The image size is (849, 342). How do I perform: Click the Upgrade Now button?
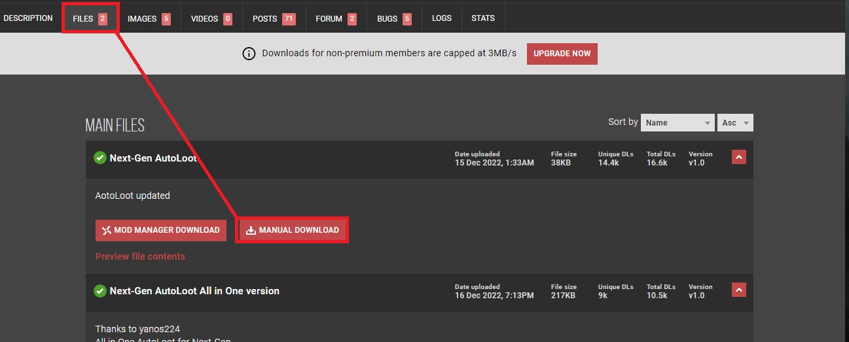coord(562,54)
